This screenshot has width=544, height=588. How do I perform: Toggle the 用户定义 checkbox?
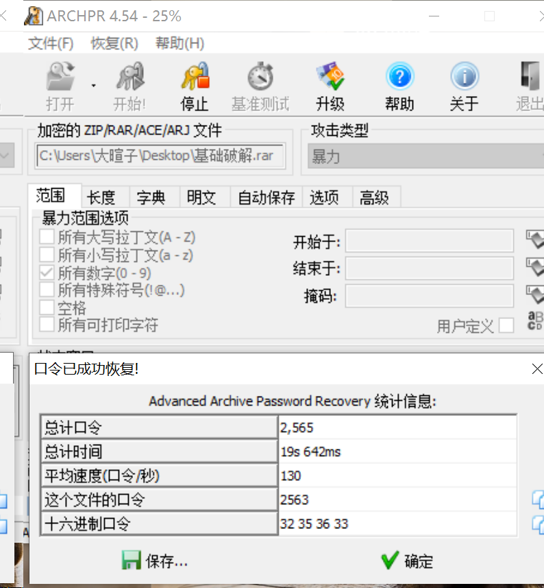click(506, 325)
